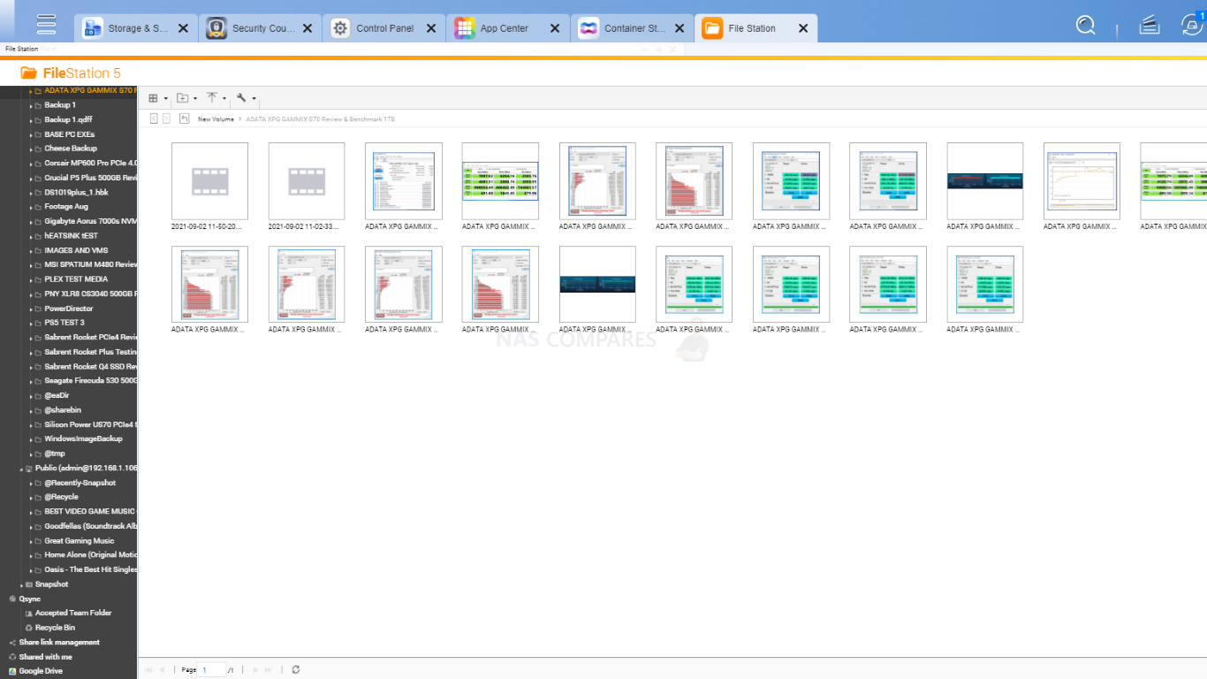
Task: Select video file 2021-09-02 11-02-33
Action: (307, 187)
